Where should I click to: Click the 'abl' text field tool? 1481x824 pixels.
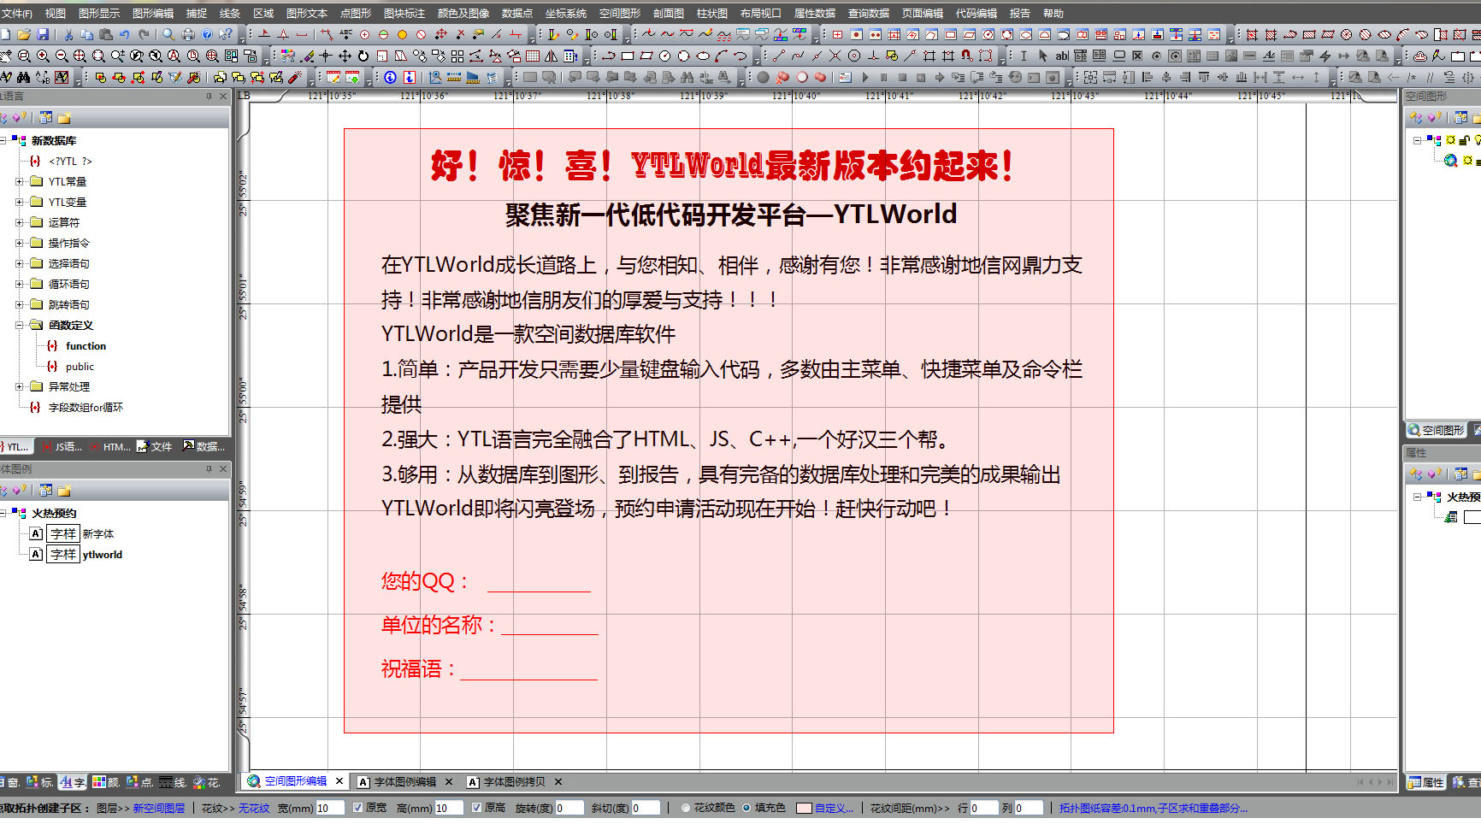tap(1061, 56)
